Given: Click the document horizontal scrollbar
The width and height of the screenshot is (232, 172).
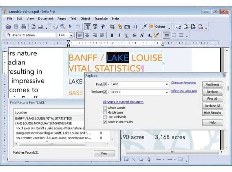Looking at the screenshot, I should pos(172,152).
